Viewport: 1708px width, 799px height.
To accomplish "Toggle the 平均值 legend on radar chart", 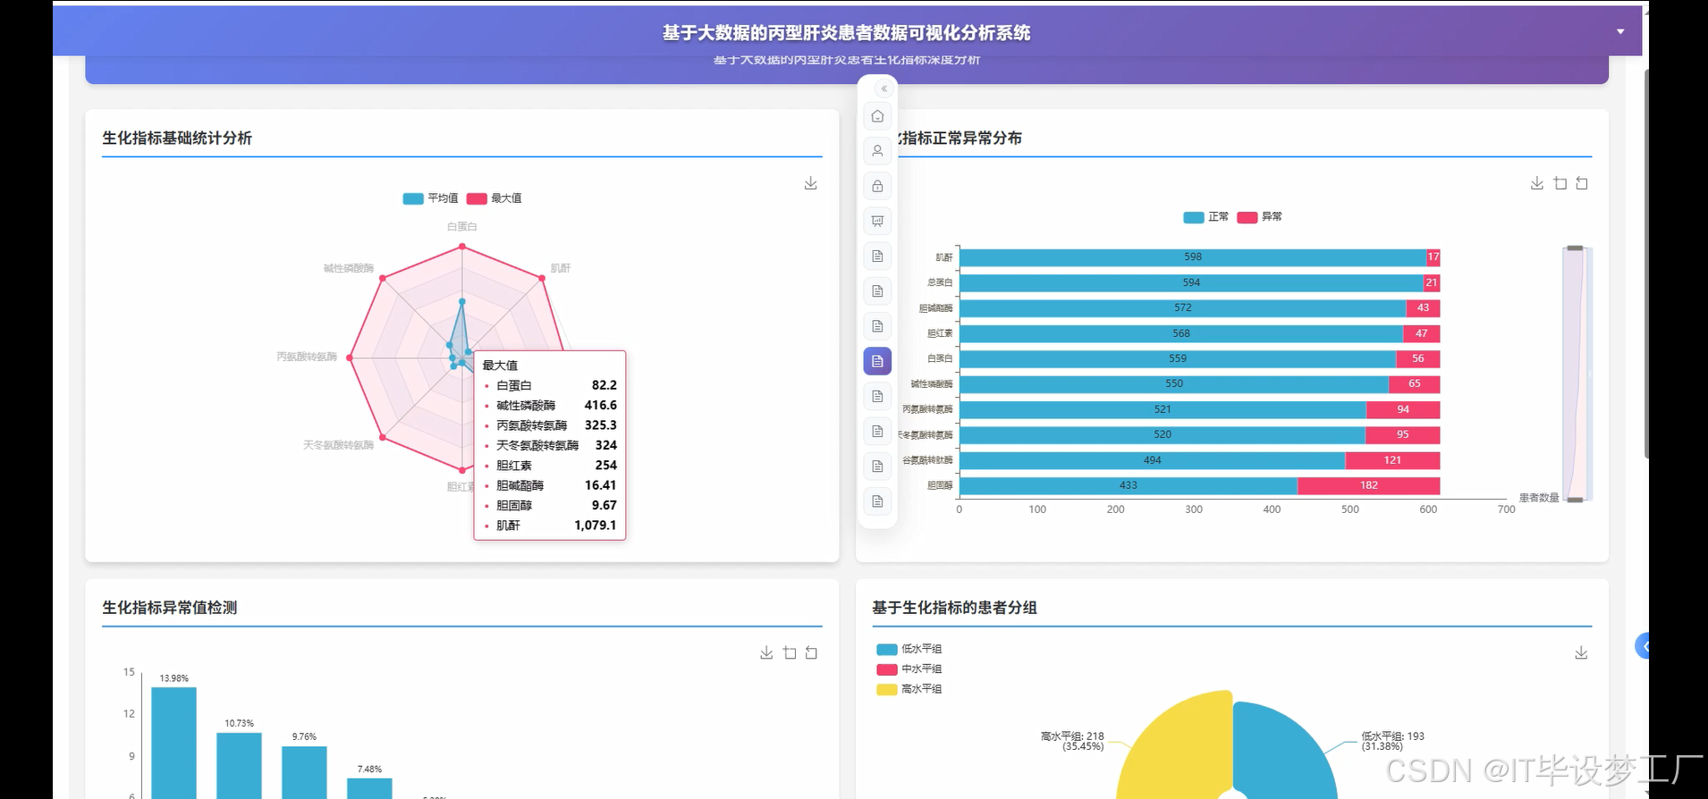I will [x=430, y=198].
